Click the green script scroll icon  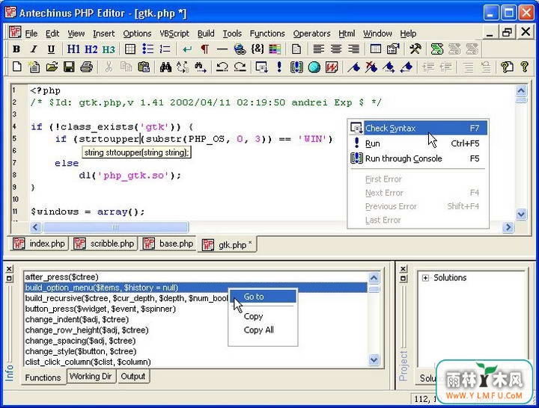click(x=437, y=49)
